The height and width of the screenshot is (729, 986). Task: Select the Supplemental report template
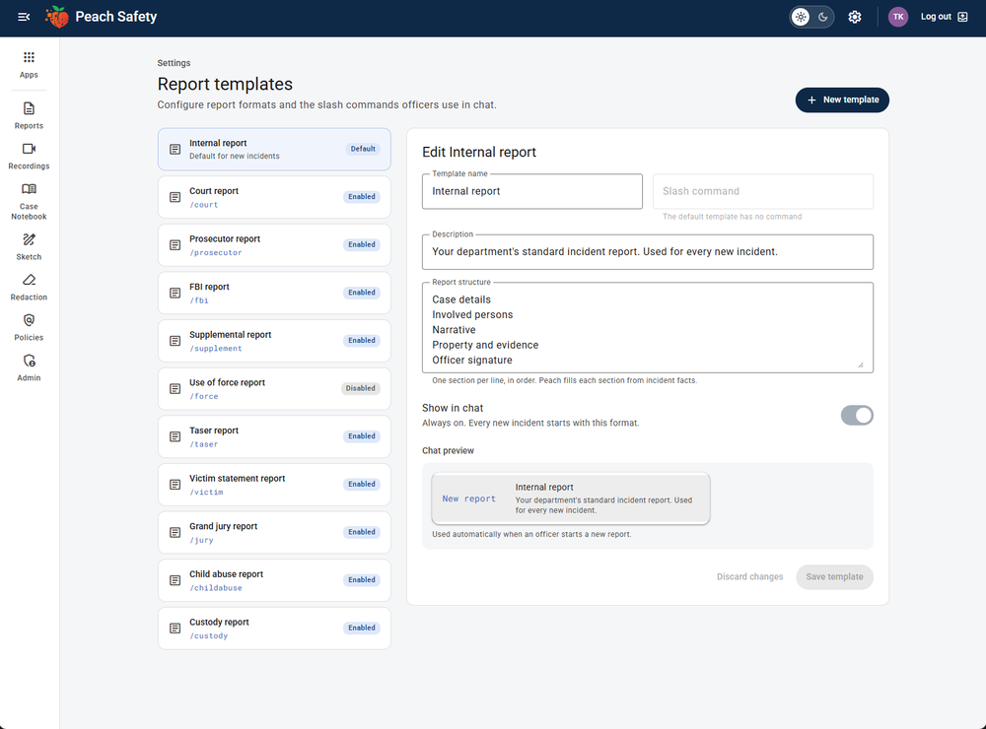(x=274, y=341)
